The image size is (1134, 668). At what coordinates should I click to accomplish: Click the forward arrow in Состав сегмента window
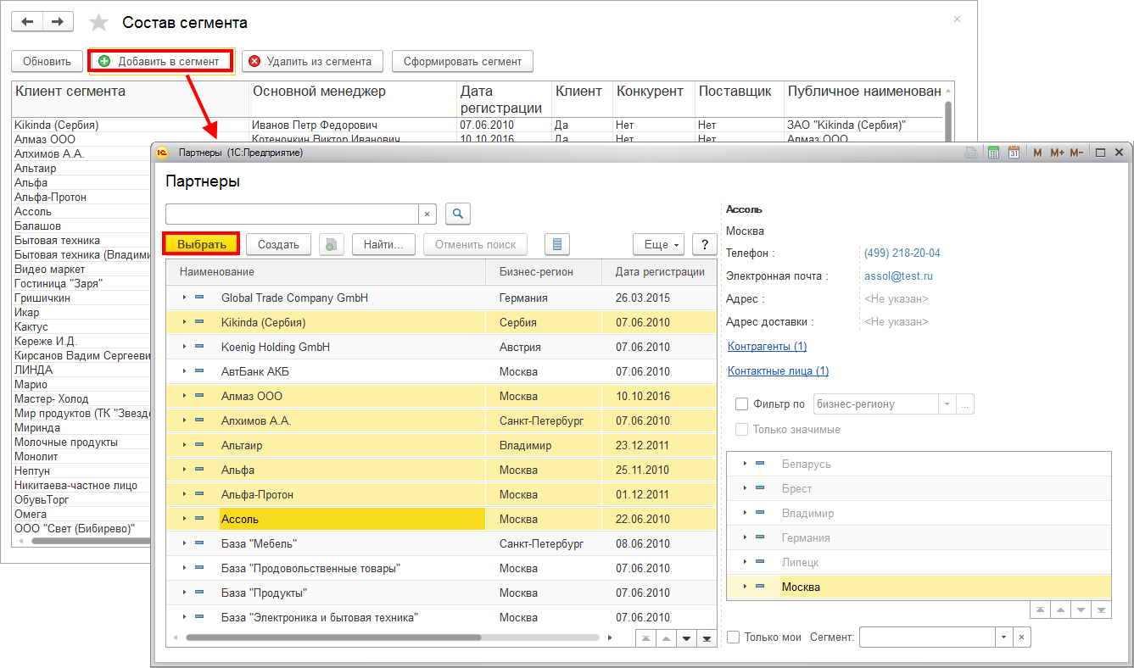tap(58, 22)
